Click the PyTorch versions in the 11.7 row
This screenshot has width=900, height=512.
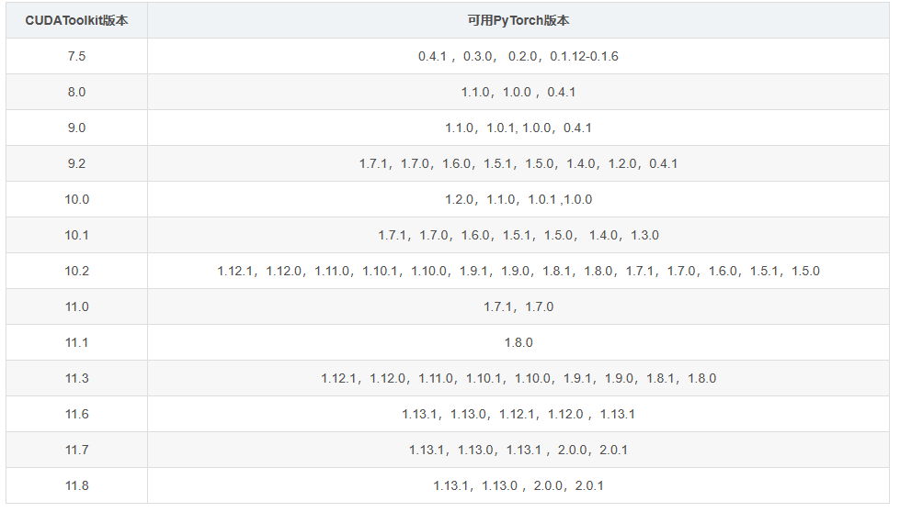coord(518,450)
